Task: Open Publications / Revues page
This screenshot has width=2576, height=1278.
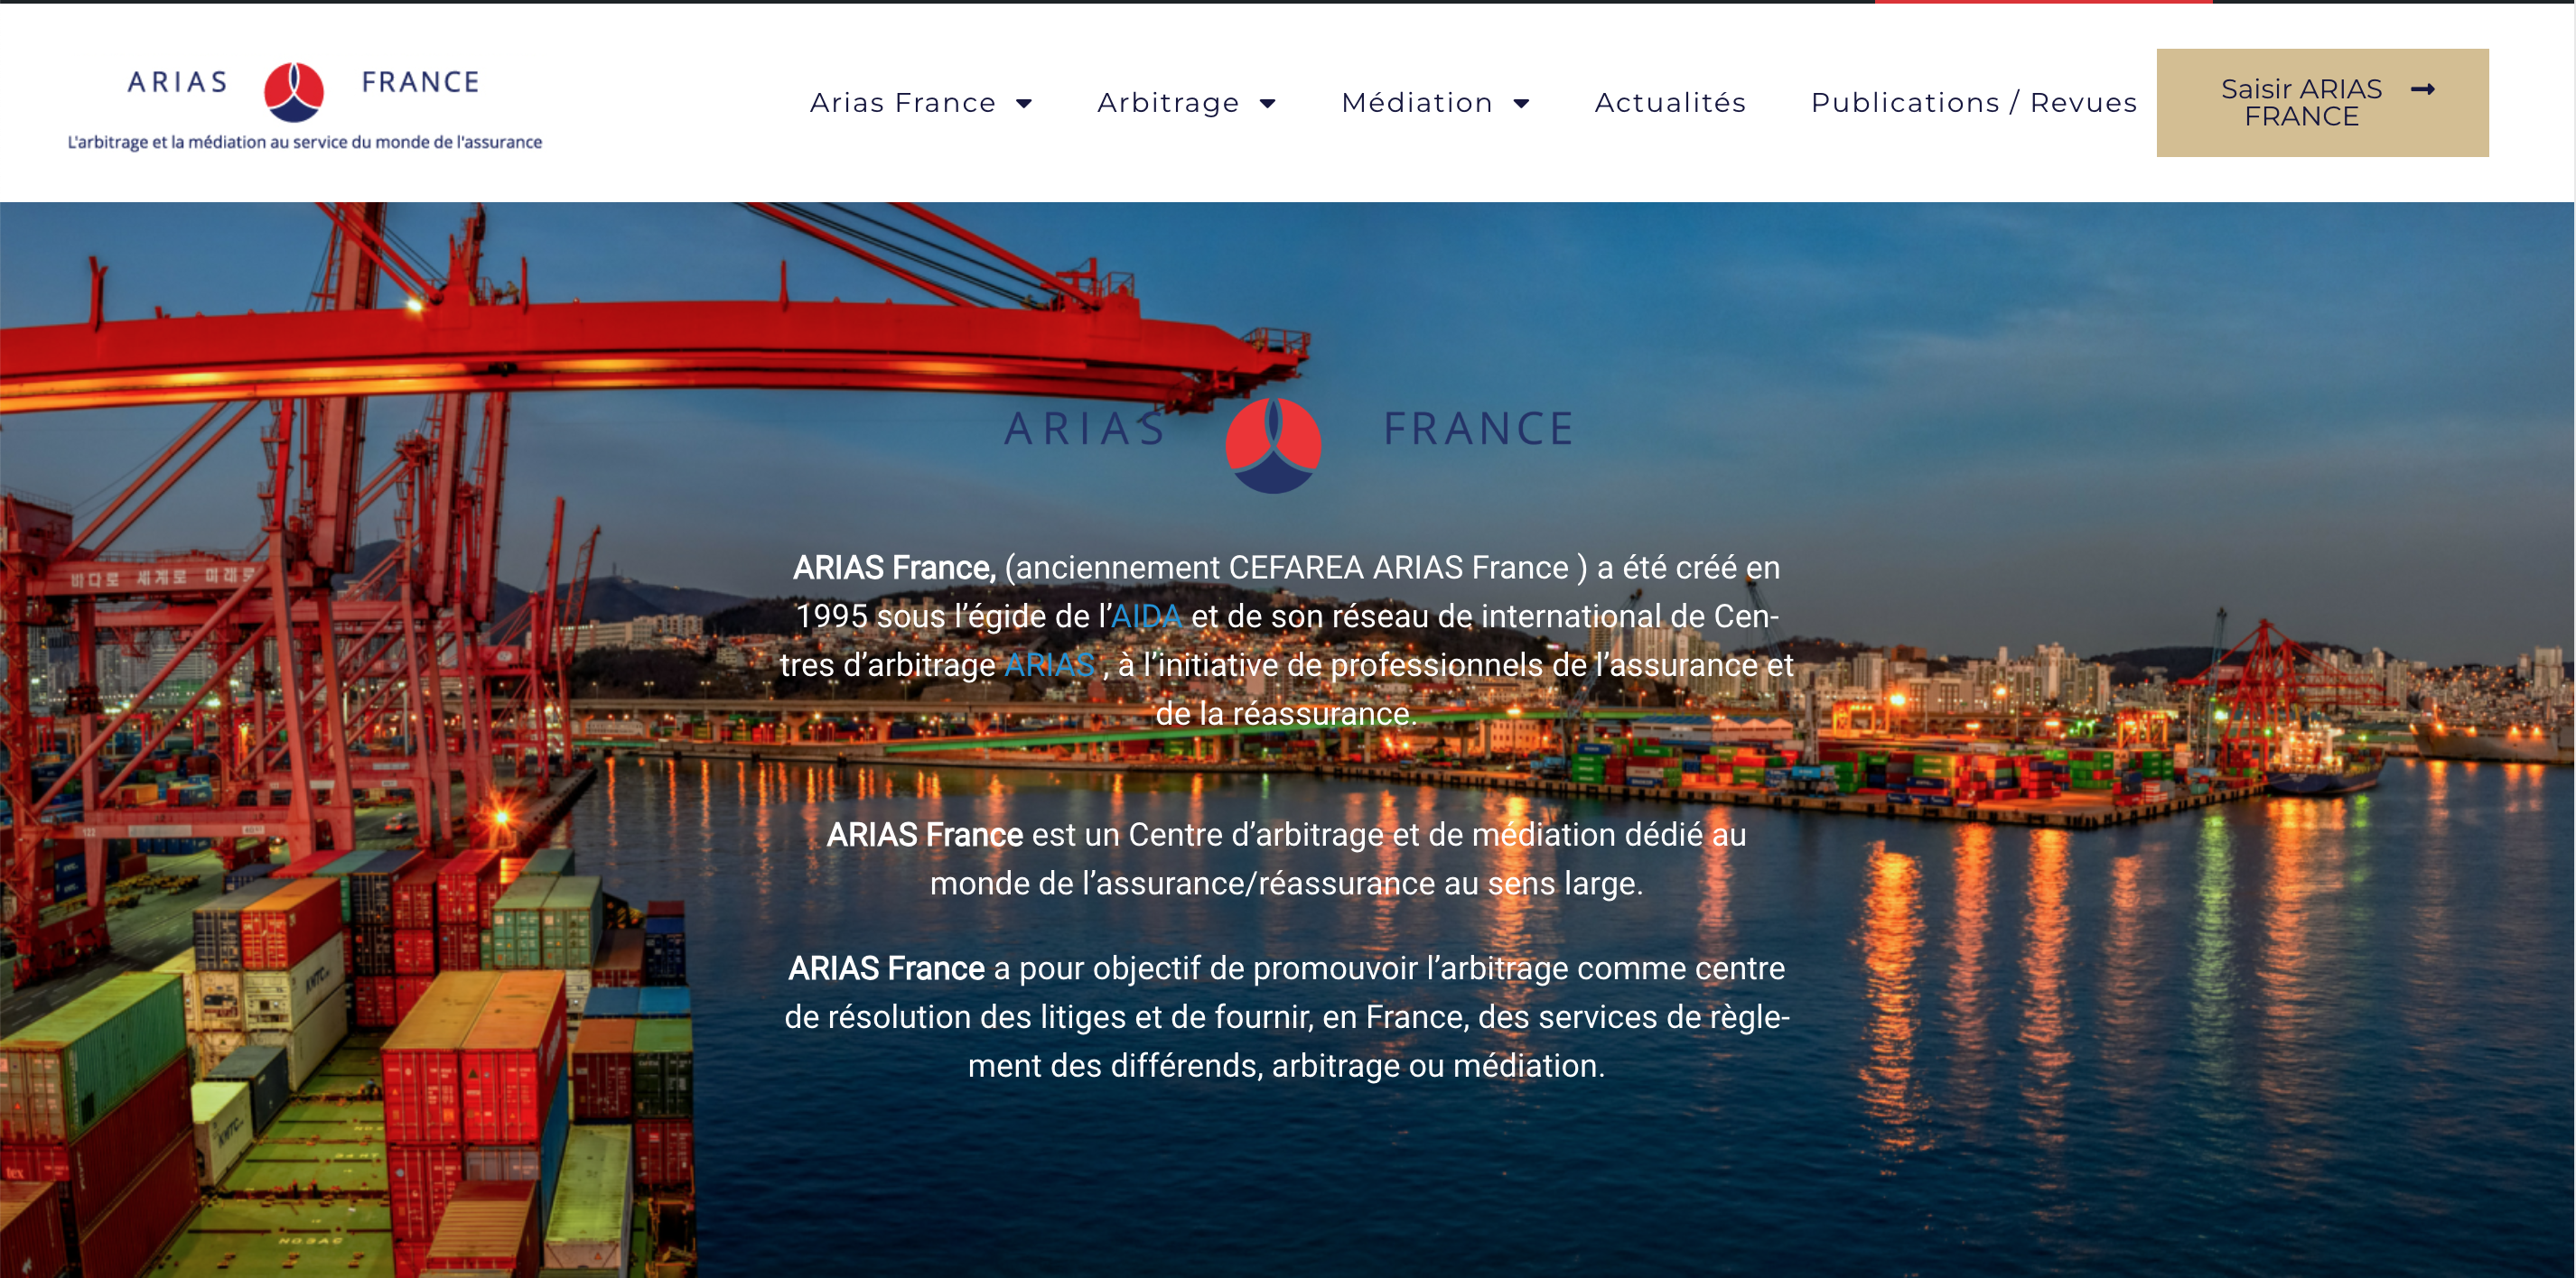Action: [1974, 102]
